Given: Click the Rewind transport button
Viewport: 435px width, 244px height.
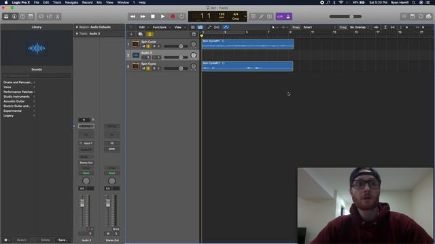Looking at the screenshot, I should pos(133,16).
